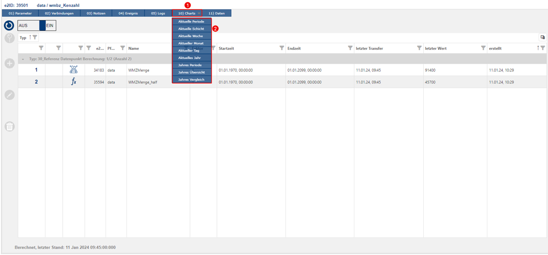Open the 02) Verbindungen tab

pyautogui.click(x=60, y=13)
